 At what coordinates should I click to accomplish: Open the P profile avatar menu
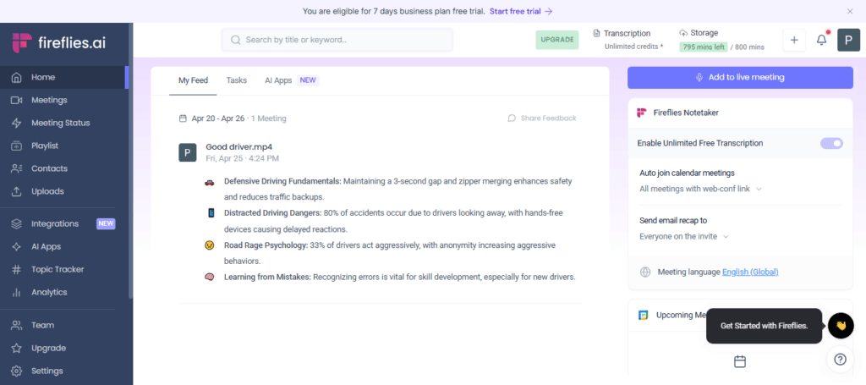coord(849,40)
